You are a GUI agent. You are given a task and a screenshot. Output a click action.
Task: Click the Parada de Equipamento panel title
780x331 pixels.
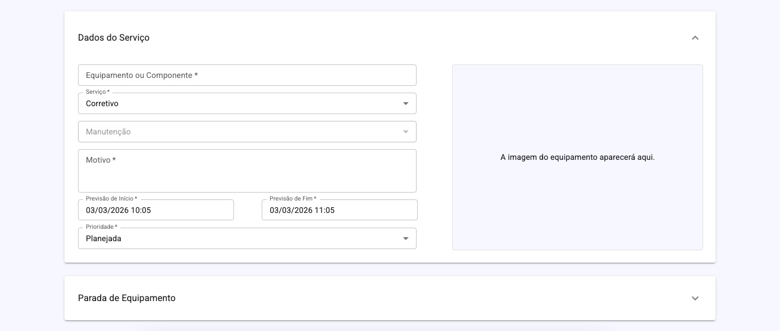click(x=127, y=298)
